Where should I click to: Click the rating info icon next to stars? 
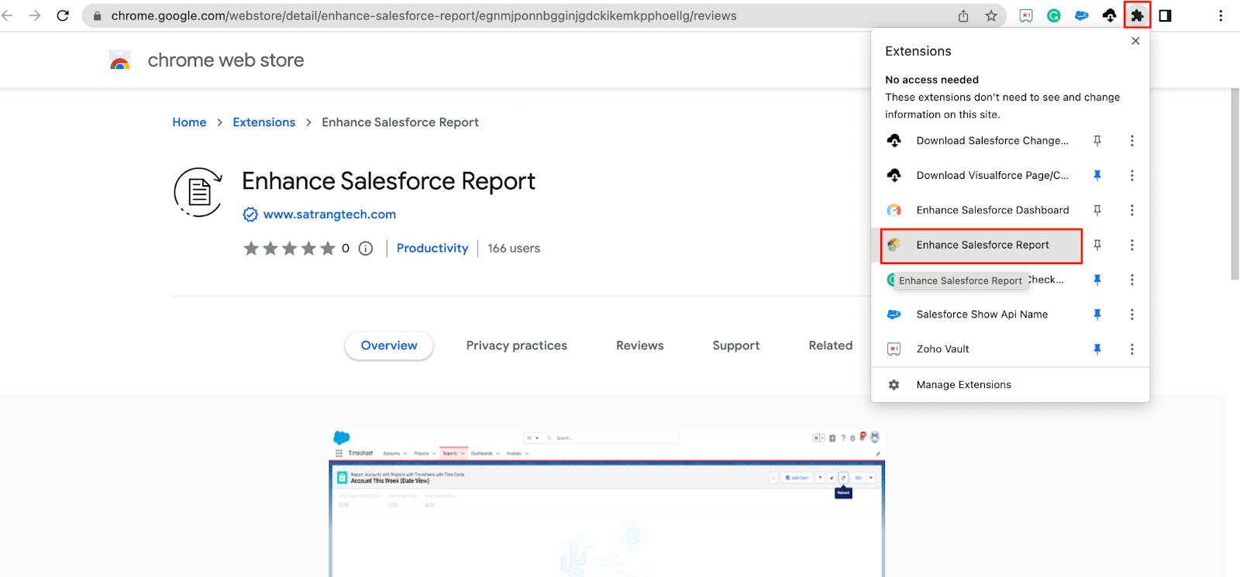point(366,249)
